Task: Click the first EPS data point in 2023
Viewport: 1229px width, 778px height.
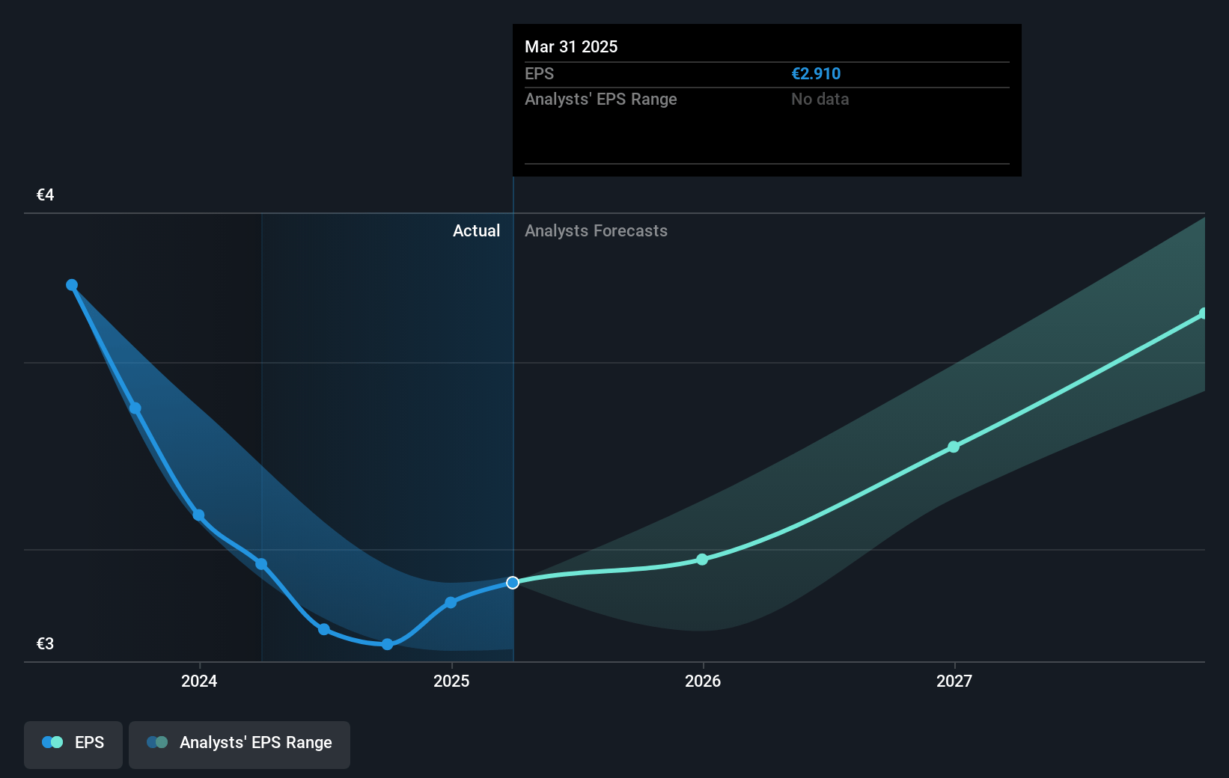Action: 72,285
